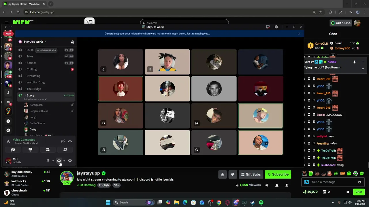Pin the XENS6 highlighted message
Viewport: 369px width, 207px height.
click(354, 62)
